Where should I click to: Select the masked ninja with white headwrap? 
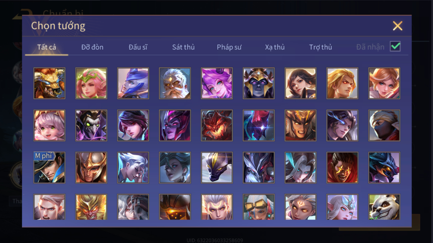coord(384,125)
